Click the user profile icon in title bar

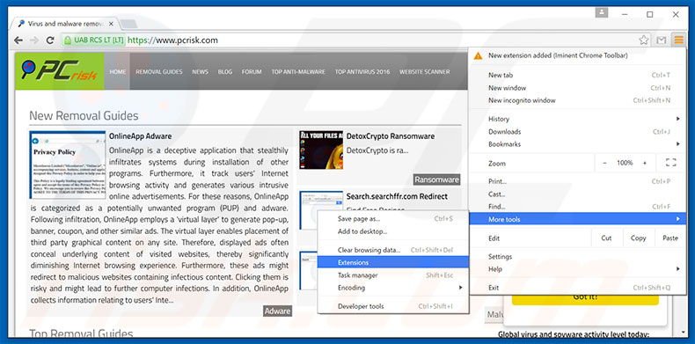(x=602, y=13)
